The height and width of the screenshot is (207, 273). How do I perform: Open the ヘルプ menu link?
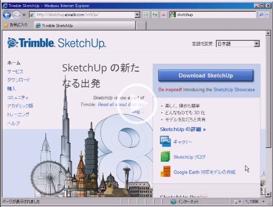point(13,123)
